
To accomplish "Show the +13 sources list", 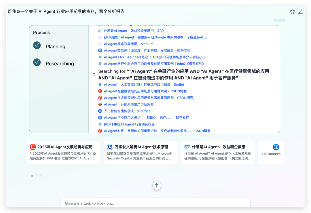I will [271, 152].
